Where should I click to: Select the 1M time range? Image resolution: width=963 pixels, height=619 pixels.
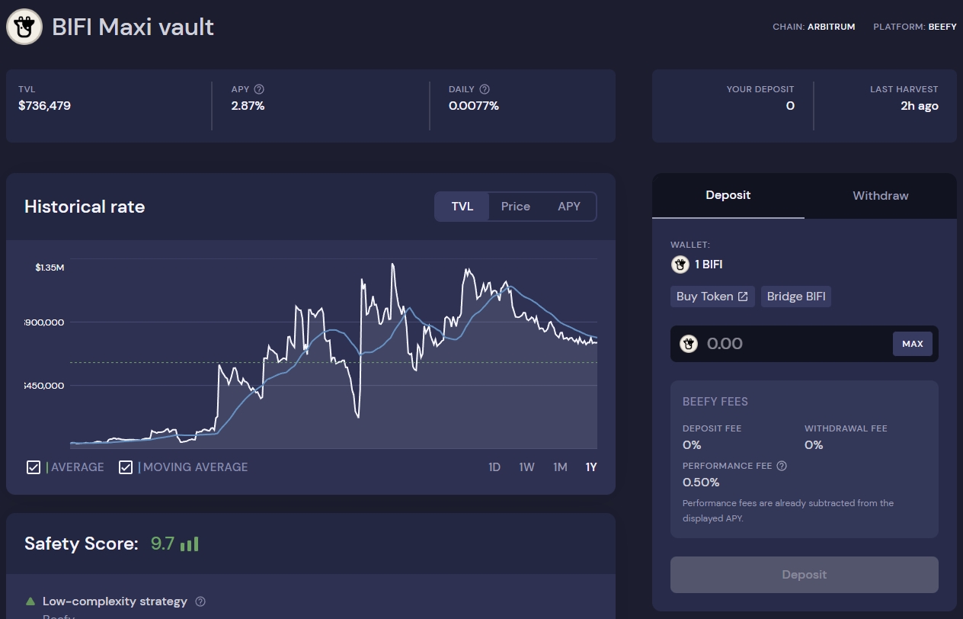[x=560, y=467]
